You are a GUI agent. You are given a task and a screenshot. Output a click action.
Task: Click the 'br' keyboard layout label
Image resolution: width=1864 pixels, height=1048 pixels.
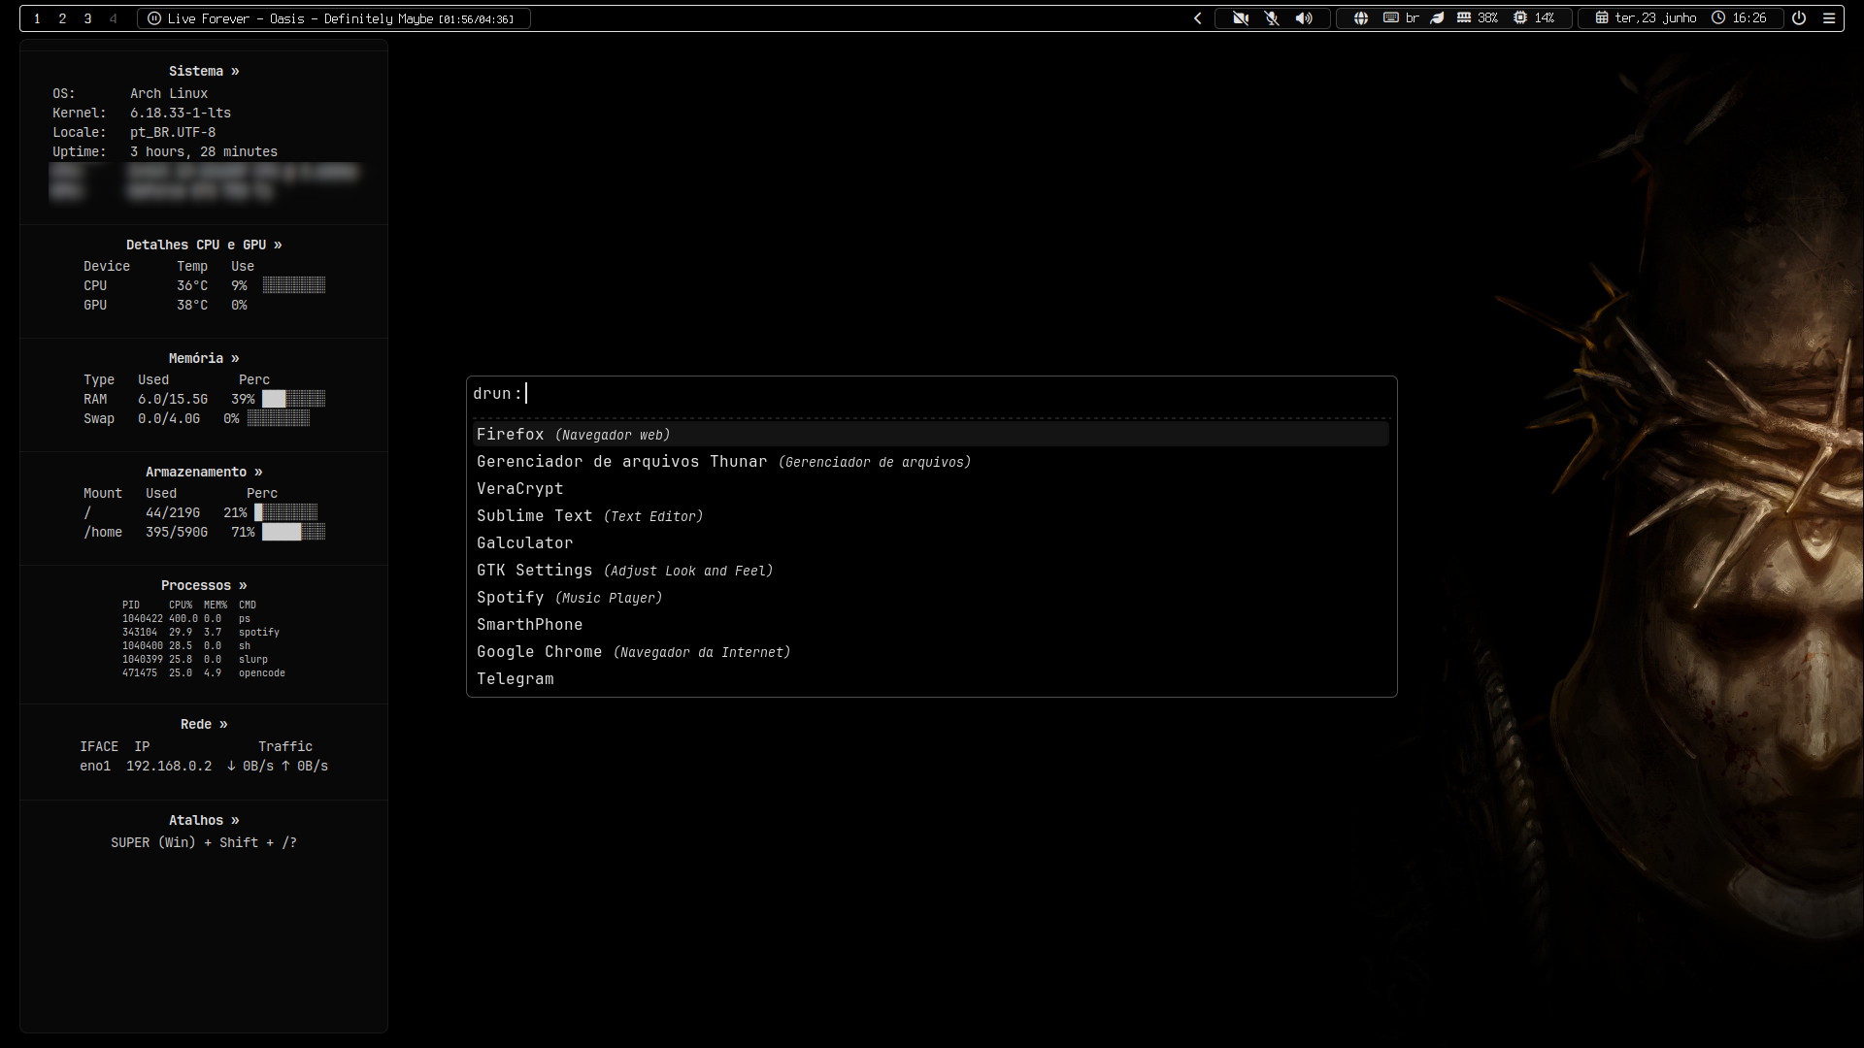point(1413,18)
